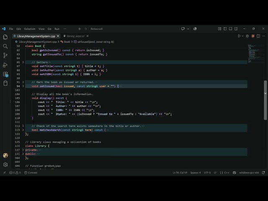The image size is (268, 201).
Task: Expand the folded Setters comment line 85
Action: pos(23,62)
